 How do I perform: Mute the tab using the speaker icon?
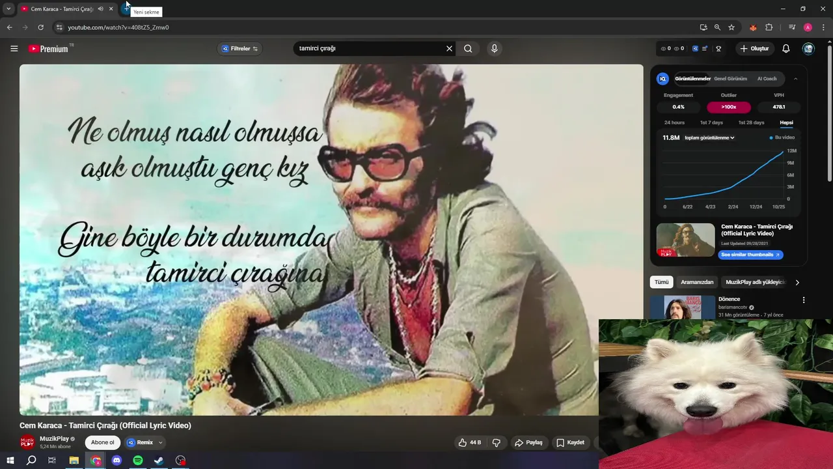point(100,8)
